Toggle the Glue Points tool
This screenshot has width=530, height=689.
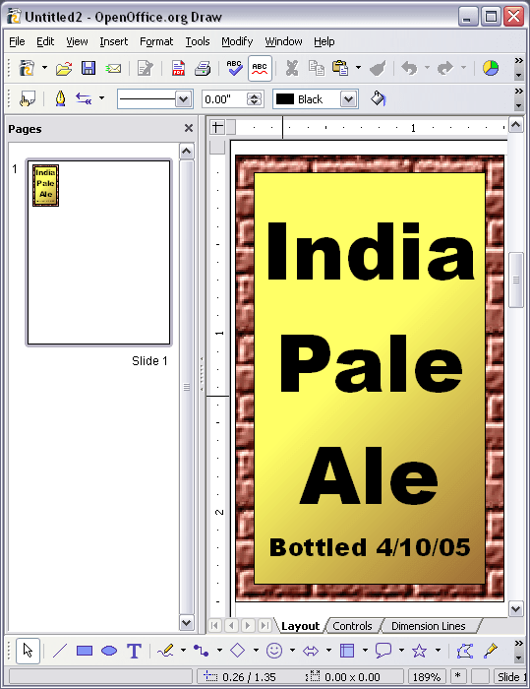click(x=491, y=651)
